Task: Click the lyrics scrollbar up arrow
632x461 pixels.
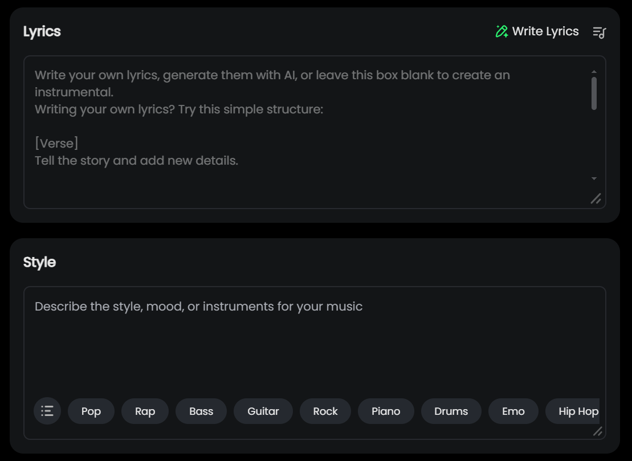Action: pos(594,71)
